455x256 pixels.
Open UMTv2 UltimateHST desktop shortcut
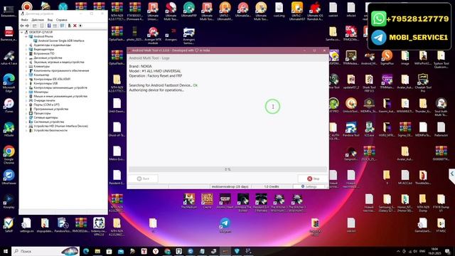click(297, 11)
